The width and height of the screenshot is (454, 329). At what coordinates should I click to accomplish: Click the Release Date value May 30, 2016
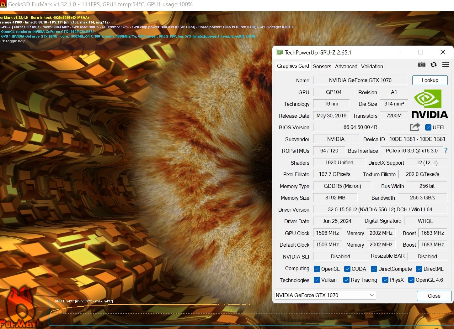[331, 116]
